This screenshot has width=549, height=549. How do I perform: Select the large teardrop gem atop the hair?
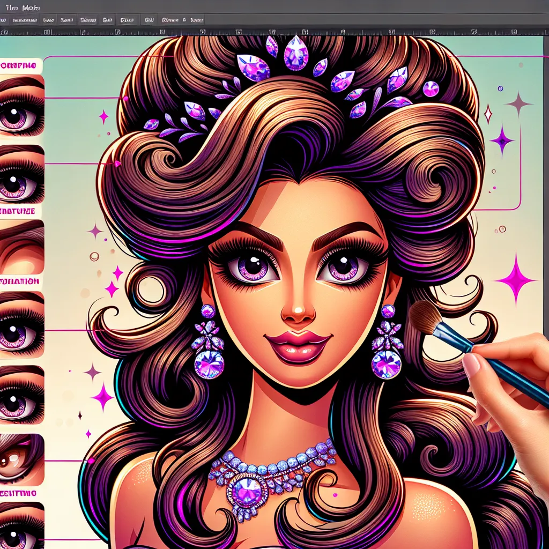pyautogui.click(x=296, y=53)
